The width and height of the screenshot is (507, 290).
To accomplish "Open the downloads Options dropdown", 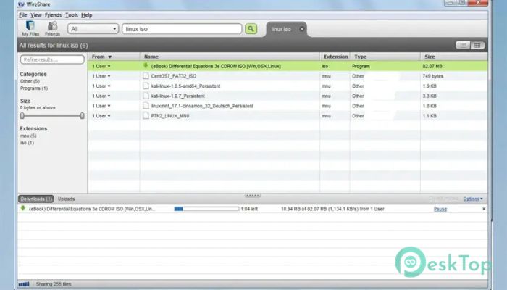I will pyautogui.click(x=473, y=199).
